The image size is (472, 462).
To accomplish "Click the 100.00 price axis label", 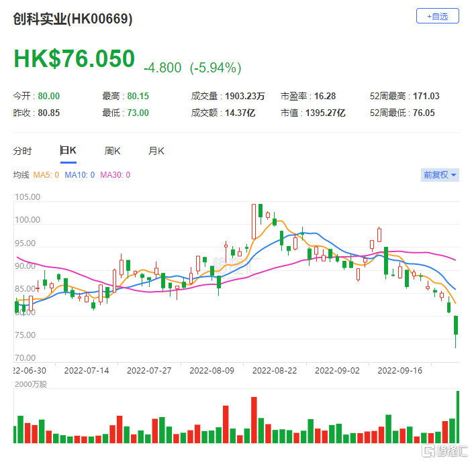I will (x=28, y=220).
